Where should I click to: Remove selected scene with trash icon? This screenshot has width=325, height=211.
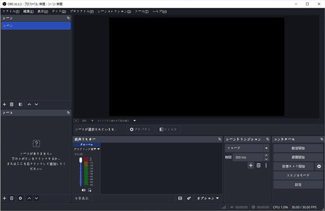[11, 104]
